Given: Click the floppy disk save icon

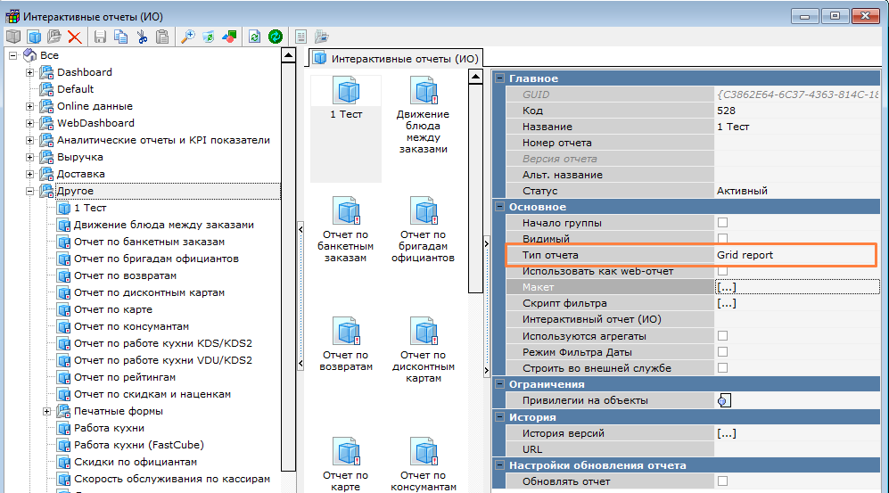Looking at the screenshot, I should (100, 37).
